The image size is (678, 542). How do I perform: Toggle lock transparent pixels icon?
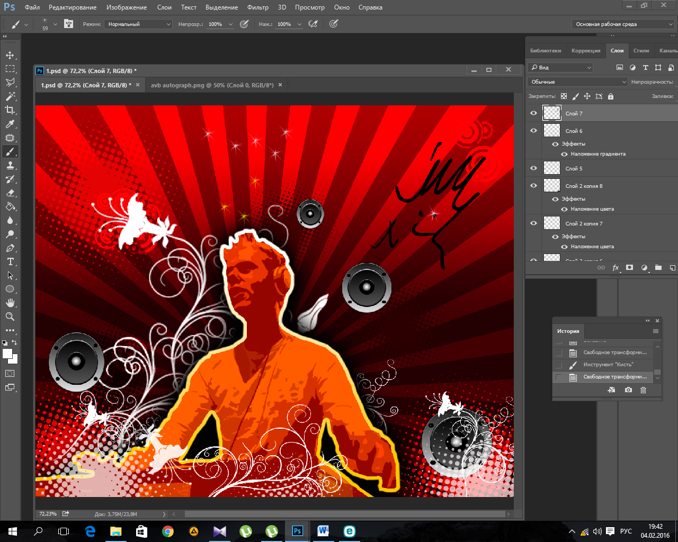564,96
